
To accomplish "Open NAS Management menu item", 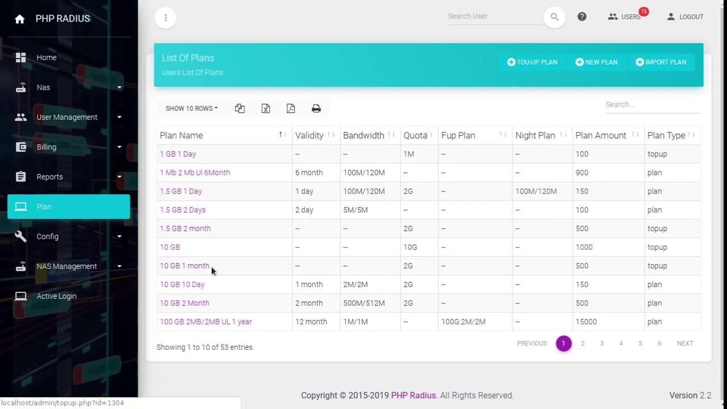I will 69,266.
